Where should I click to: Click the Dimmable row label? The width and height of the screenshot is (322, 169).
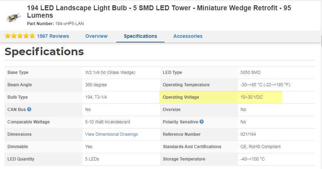point(17,147)
